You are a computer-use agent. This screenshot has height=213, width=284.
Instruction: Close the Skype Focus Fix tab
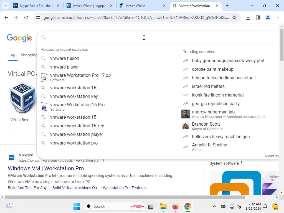pyautogui.click(x=58, y=6)
